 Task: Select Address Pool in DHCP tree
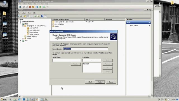(34, 28)
